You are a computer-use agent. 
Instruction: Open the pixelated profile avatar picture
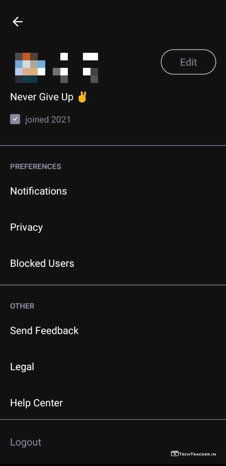point(30,68)
